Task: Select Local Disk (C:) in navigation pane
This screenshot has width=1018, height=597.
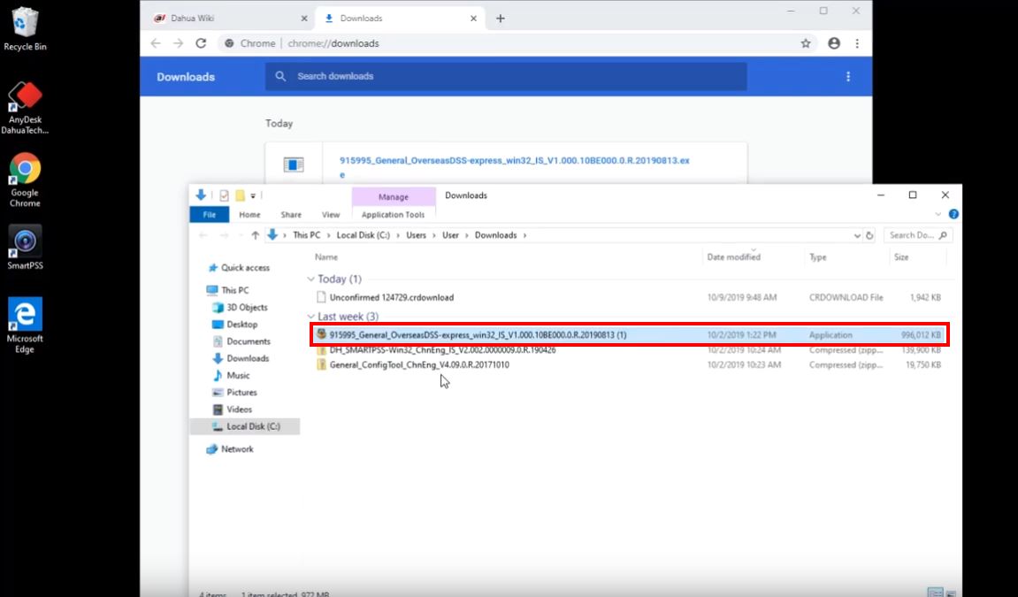Action: click(253, 426)
